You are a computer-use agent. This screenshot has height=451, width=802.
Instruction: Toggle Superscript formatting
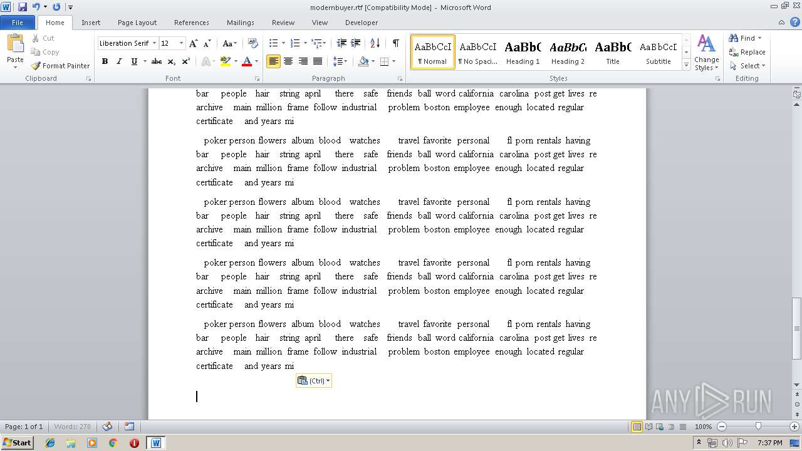click(186, 61)
